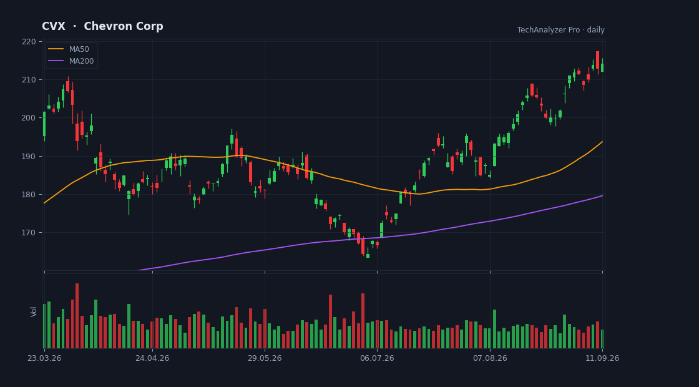Click the 07.08.26 date axis label

[x=490, y=358]
